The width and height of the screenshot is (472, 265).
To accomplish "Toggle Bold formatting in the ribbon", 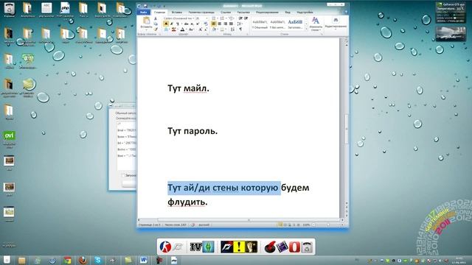I will point(166,24).
